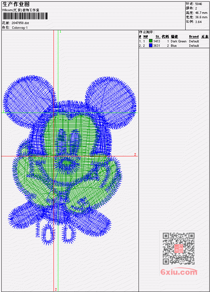
Task: Click the height value 46.7 mm
Action: tap(201, 13)
